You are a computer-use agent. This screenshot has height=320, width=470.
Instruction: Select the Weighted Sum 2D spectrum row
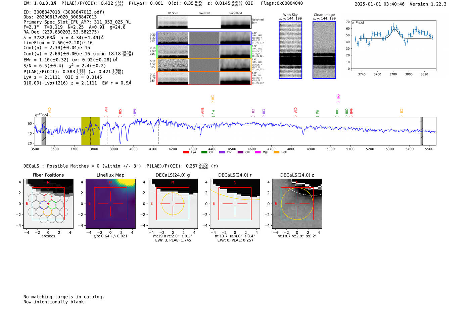(x=204, y=22)
